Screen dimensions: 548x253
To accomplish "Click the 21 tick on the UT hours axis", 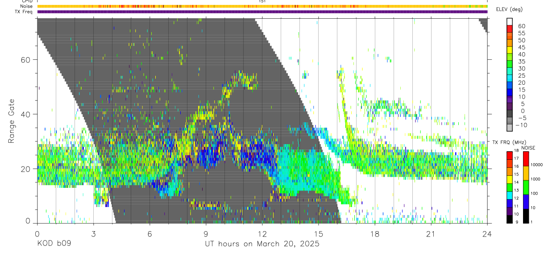I will 431,233.
